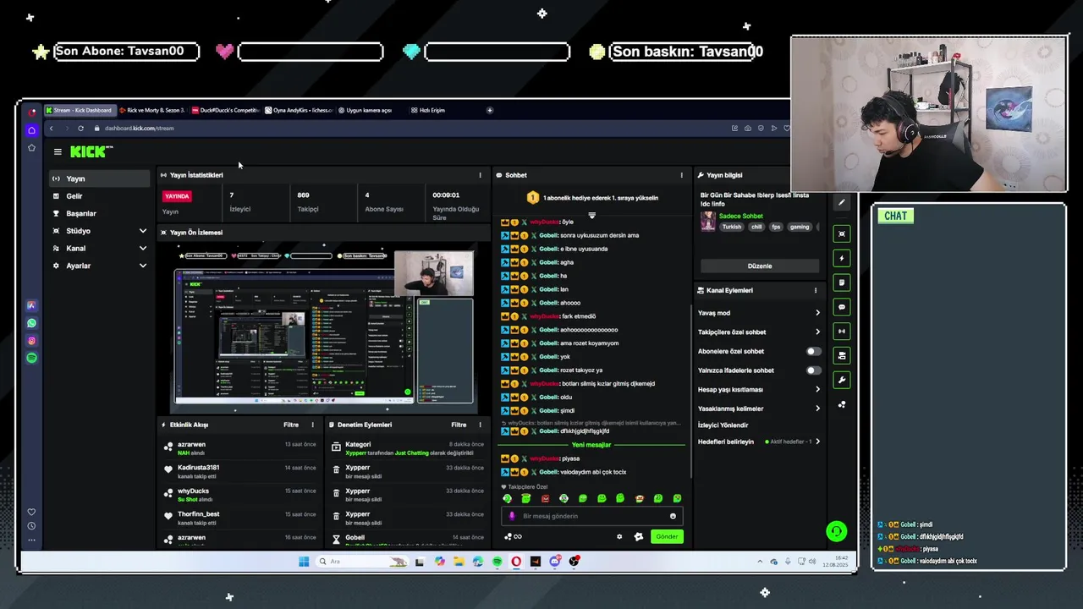
Task: Click the Windows taskbar search box
Action: pos(362,562)
